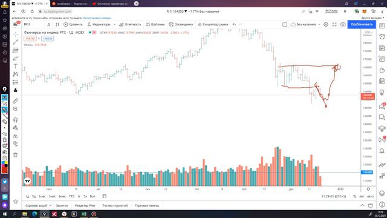
Task: Create an alert via Оповещения
Action: 181,24
